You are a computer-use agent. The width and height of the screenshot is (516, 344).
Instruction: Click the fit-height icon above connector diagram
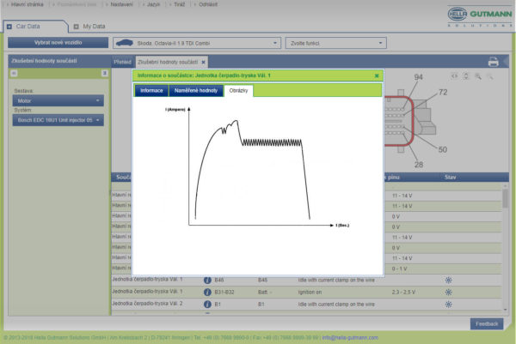tap(466, 76)
